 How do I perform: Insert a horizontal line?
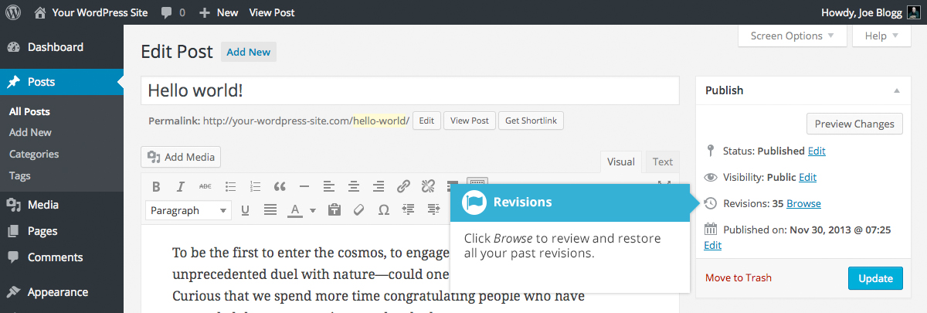(x=304, y=186)
